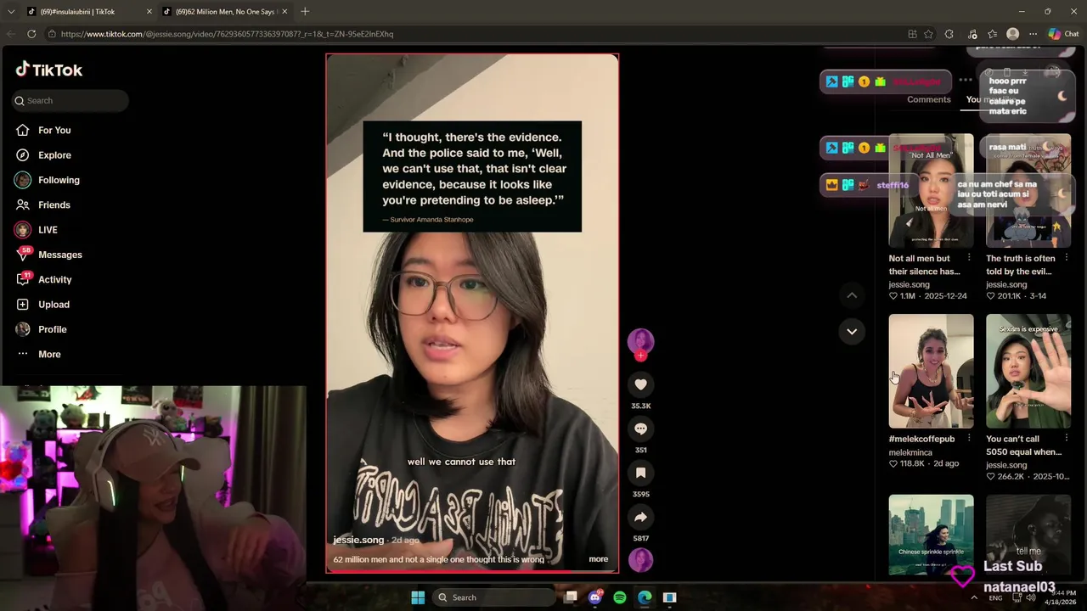Viewport: 1087px width, 611px height.
Task: Save video with bookmark icon
Action: pos(640,473)
